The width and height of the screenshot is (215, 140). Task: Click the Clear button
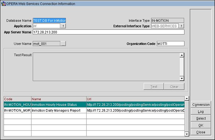tap(174, 86)
